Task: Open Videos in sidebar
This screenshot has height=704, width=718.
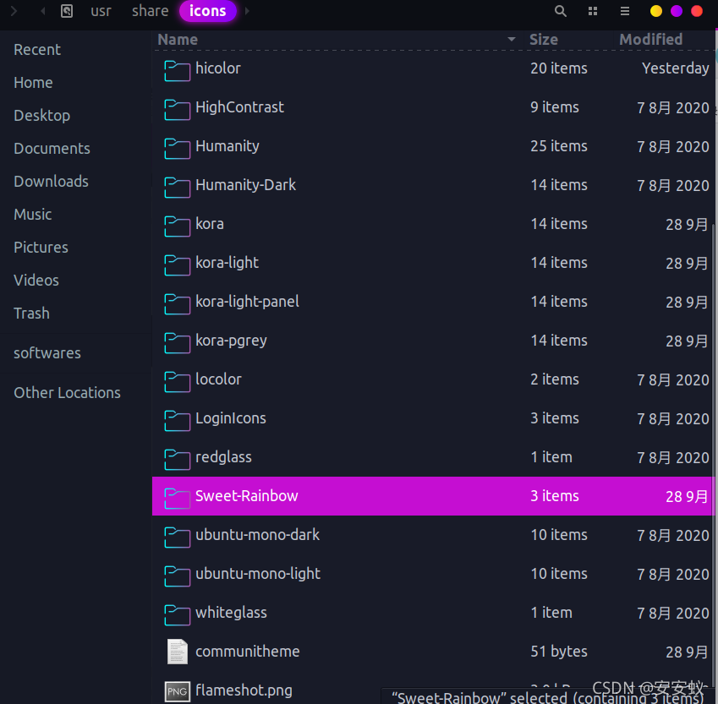Action: click(x=36, y=280)
